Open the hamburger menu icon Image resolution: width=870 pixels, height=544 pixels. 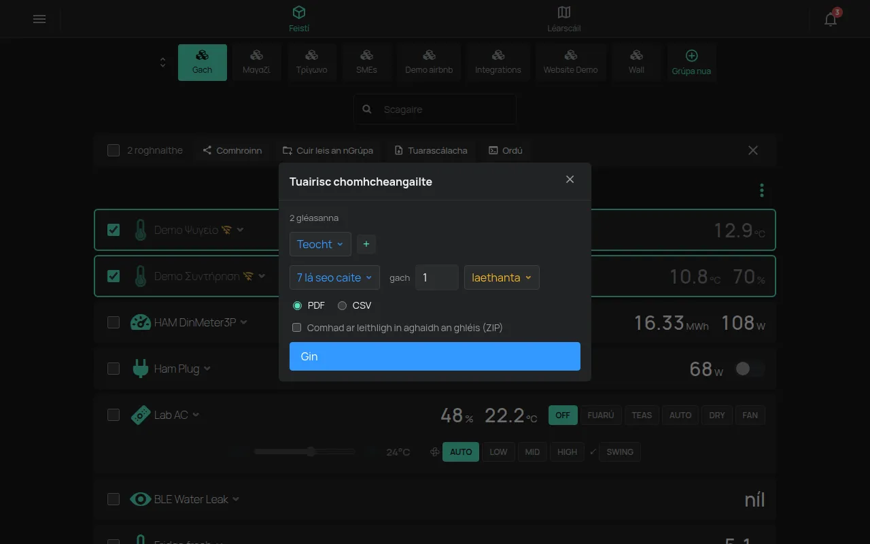tap(39, 19)
